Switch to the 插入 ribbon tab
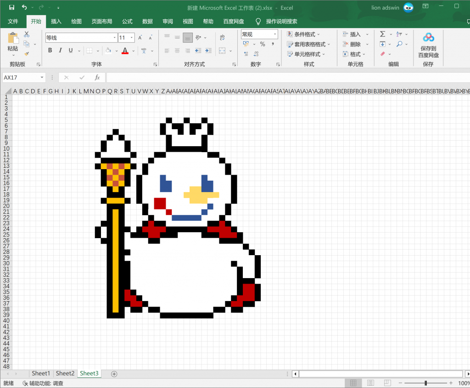 pos(56,21)
